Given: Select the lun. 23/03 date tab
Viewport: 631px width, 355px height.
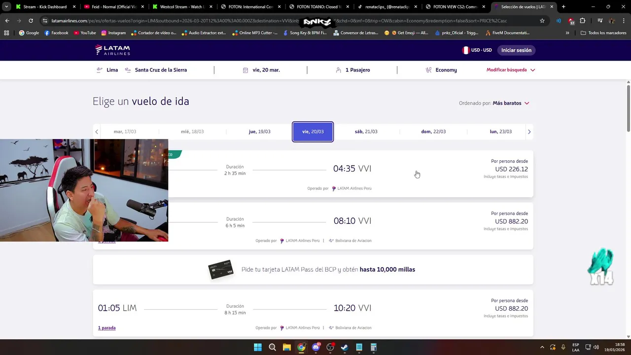Looking at the screenshot, I should point(500,132).
